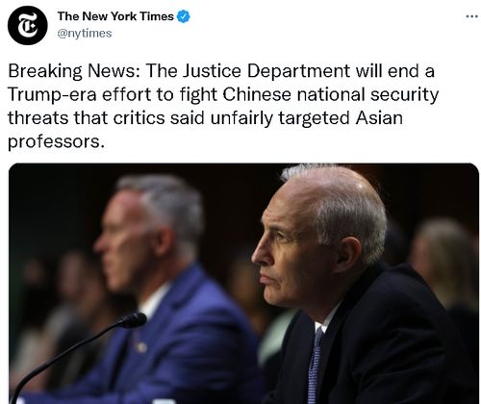The height and width of the screenshot is (404, 481).
Task: Click "Justice Department" in the tweet text
Action: click(x=266, y=71)
